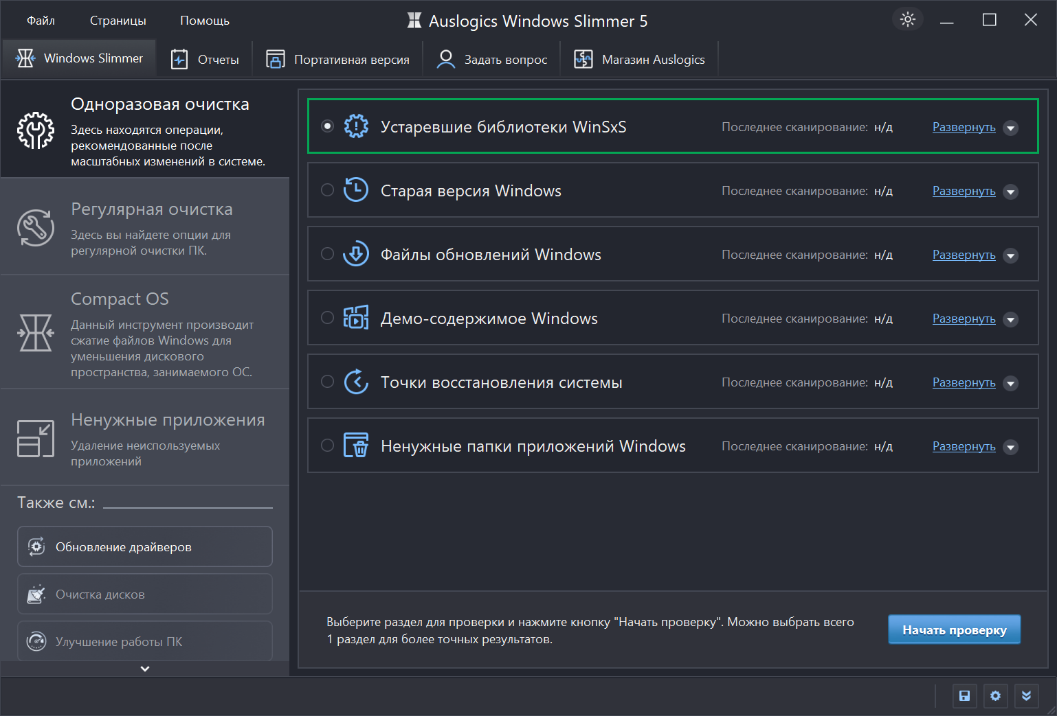Click the Улучшение работы ПК gauge icon
This screenshot has height=716, width=1057.
(x=36, y=641)
